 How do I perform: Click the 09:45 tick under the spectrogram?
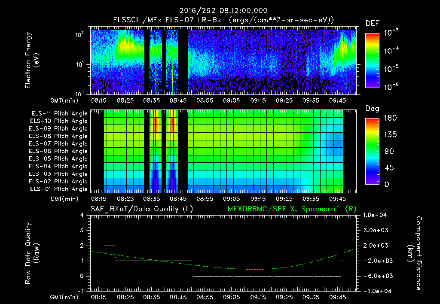(x=337, y=100)
